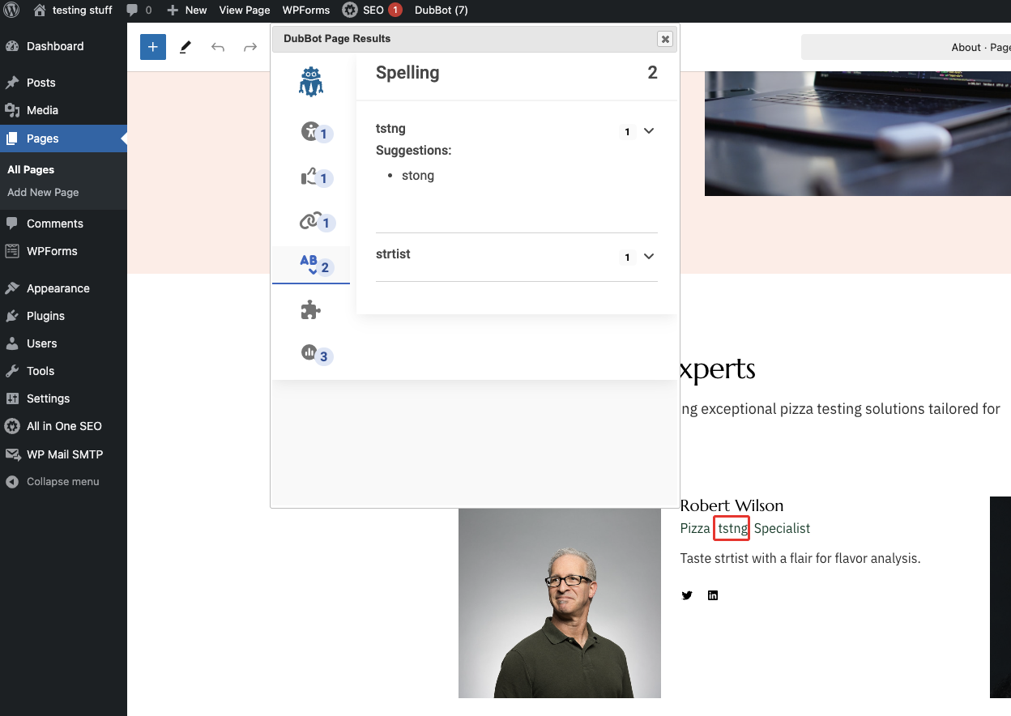The width and height of the screenshot is (1011, 716).
Task: Open the Broken Links tab
Action: tap(311, 221)
